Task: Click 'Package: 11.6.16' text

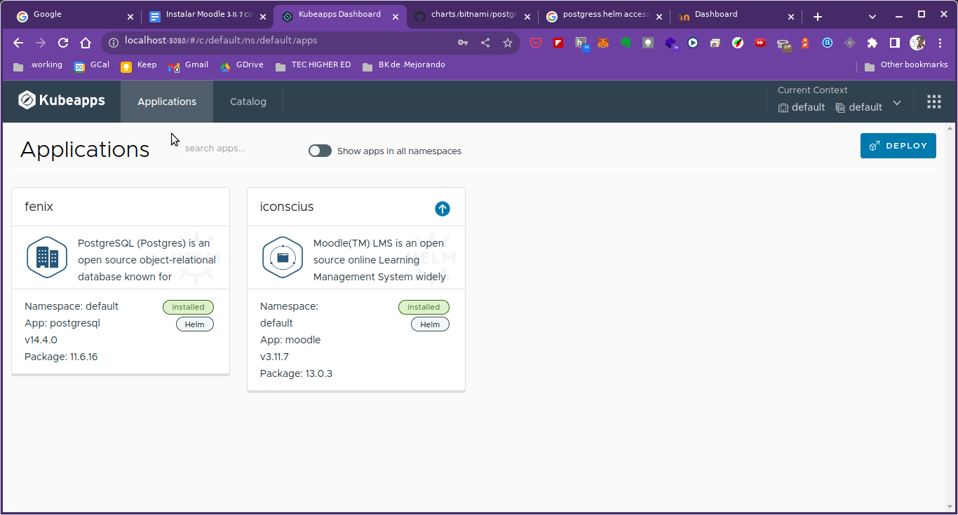Action: point(61,357)
